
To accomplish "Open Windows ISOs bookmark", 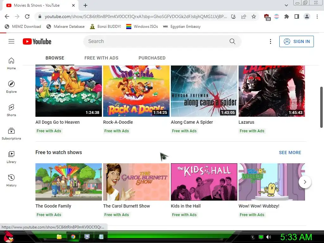I will 142,27.
